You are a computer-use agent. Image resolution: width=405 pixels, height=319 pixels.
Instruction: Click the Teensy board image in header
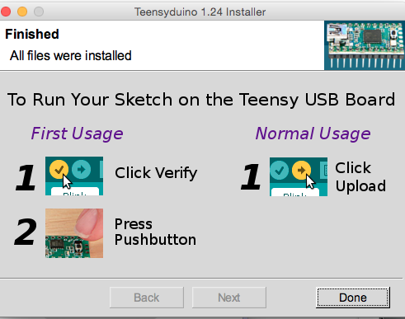pyautogui.click(x=365, y=45)
